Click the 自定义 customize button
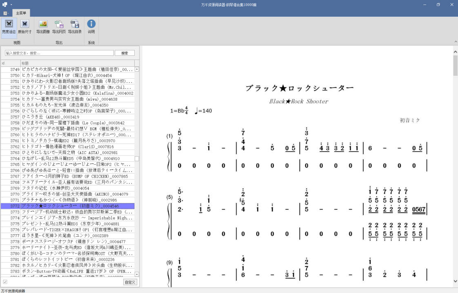Image resolution: width=458 pixels, height=293 pixels. 130,282
